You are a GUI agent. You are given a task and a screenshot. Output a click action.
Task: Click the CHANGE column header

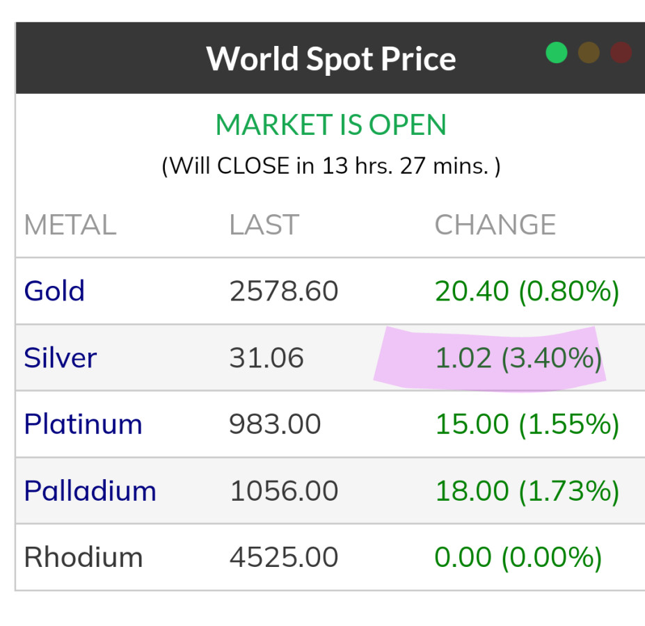tap(495, 225)
